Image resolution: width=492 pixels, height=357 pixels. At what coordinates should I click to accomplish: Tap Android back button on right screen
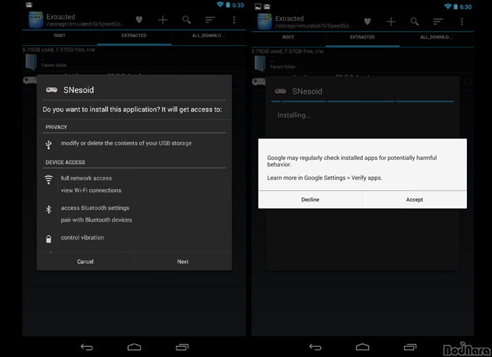coord(316,347)
